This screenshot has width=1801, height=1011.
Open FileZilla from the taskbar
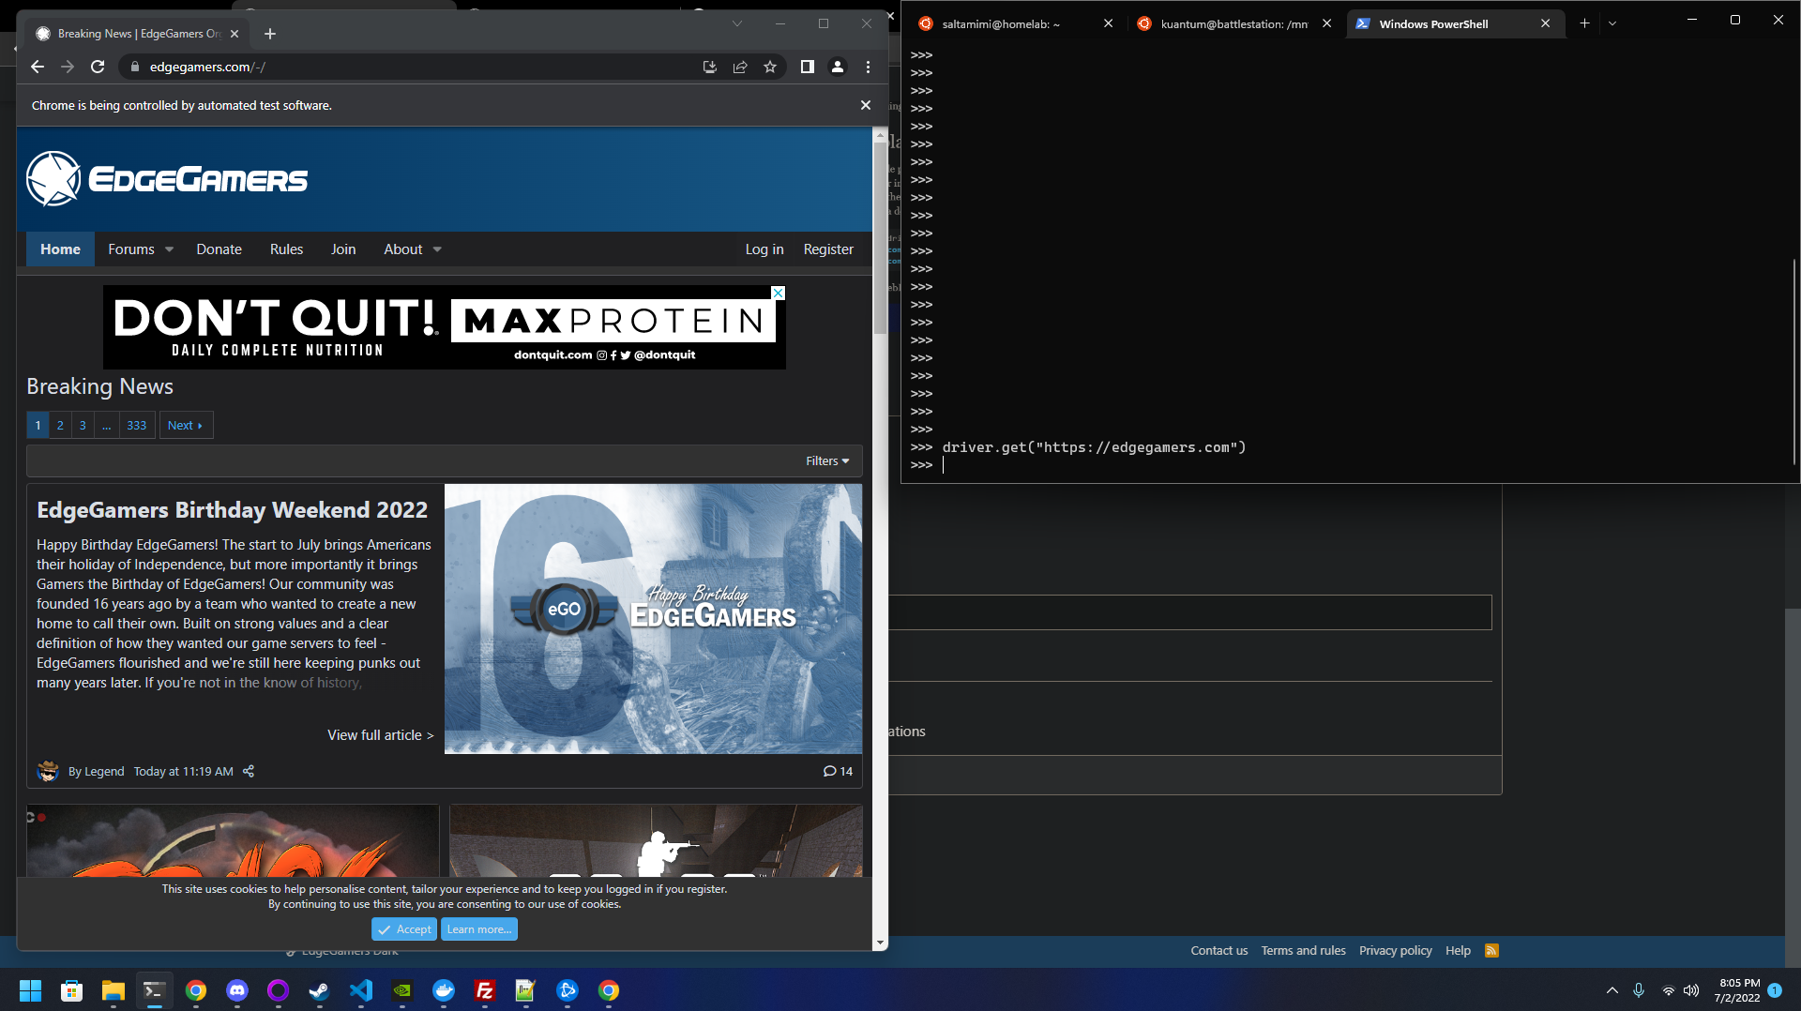click(x=485, y=990)
